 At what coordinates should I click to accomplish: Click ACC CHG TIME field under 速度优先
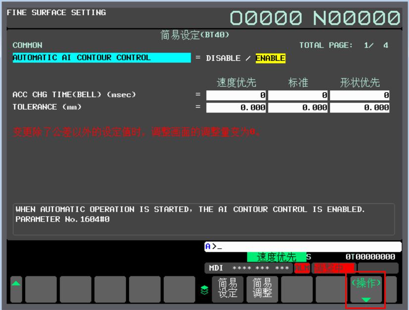click(236, 95)
